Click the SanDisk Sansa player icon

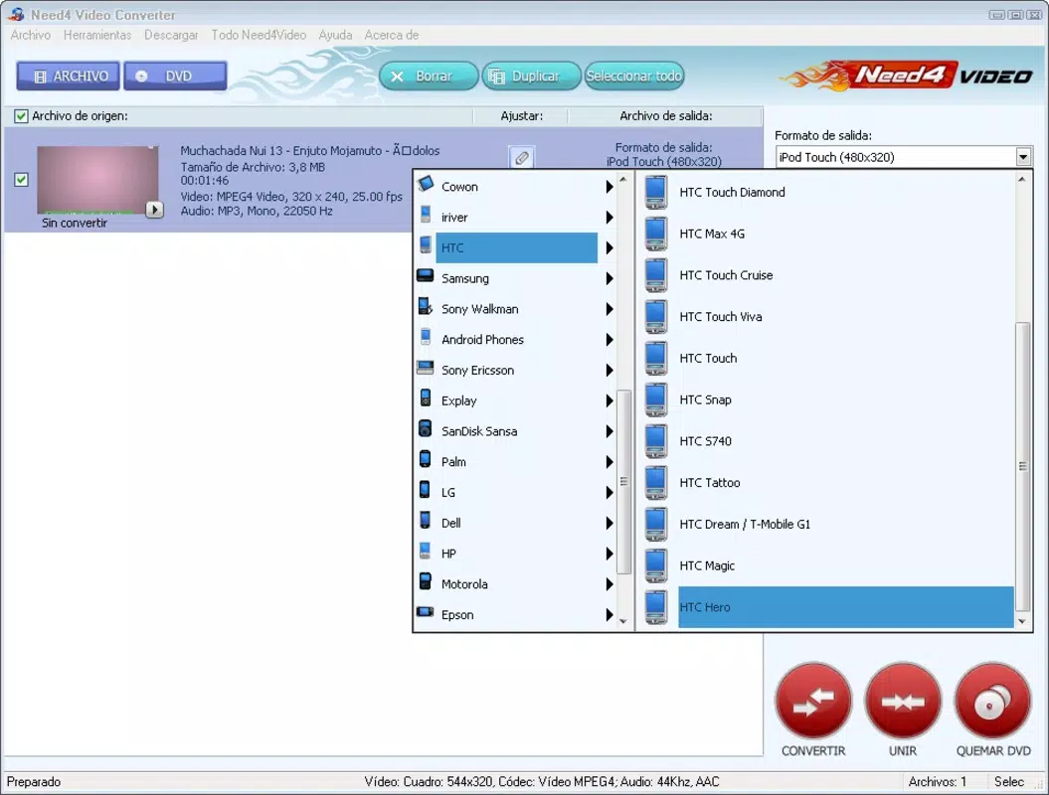click(426, 428)
